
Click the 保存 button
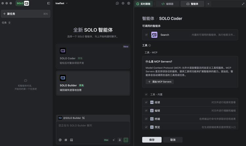point(152,140)
